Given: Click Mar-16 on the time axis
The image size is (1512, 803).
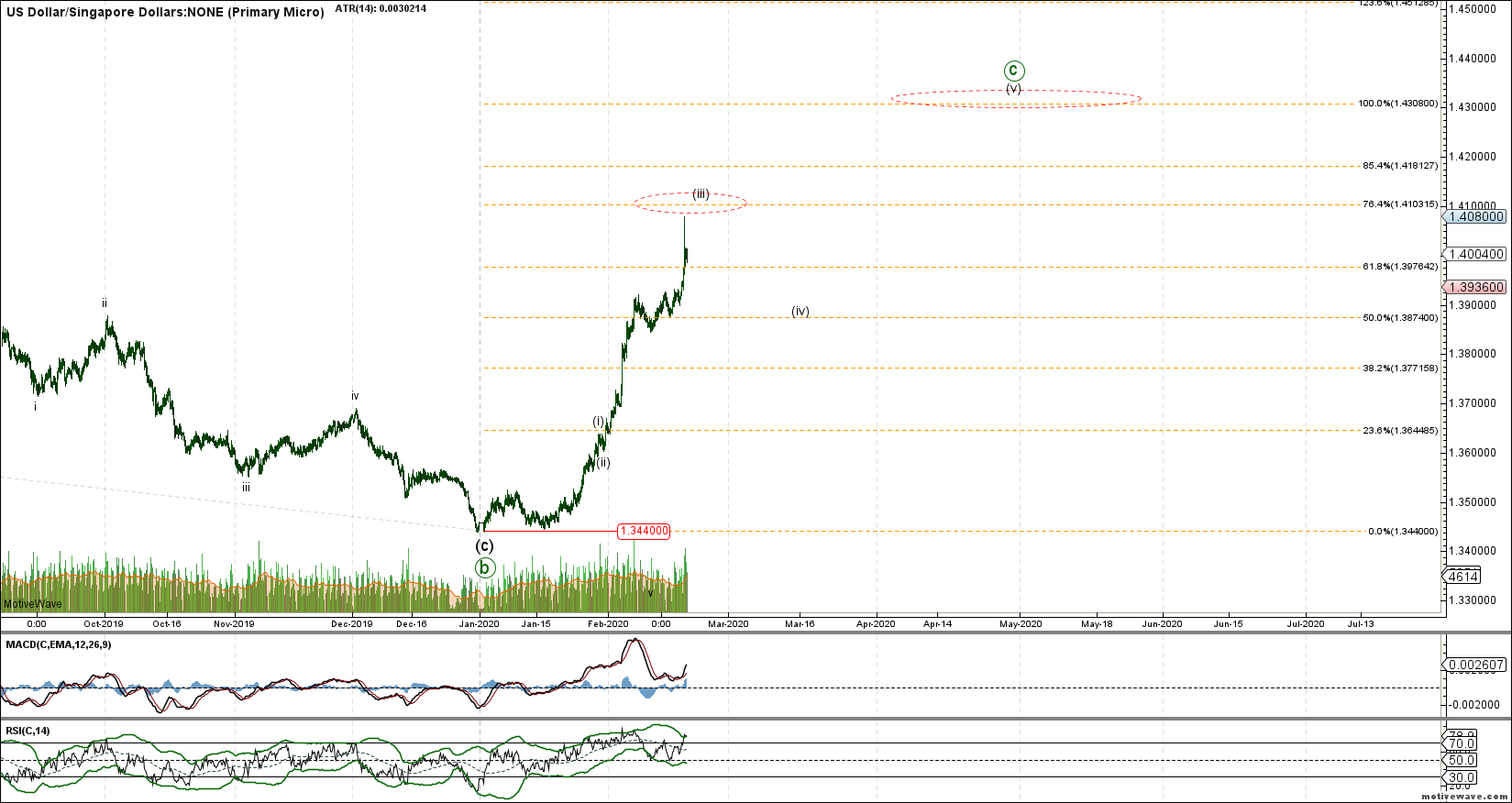Looking at the screenshot, I should (800, 623).
